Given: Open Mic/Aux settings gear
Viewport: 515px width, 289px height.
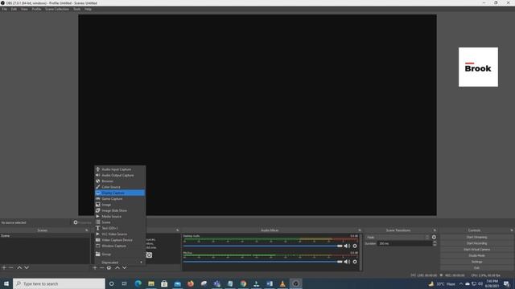Looking at the screenshot, I should (355, 262).
